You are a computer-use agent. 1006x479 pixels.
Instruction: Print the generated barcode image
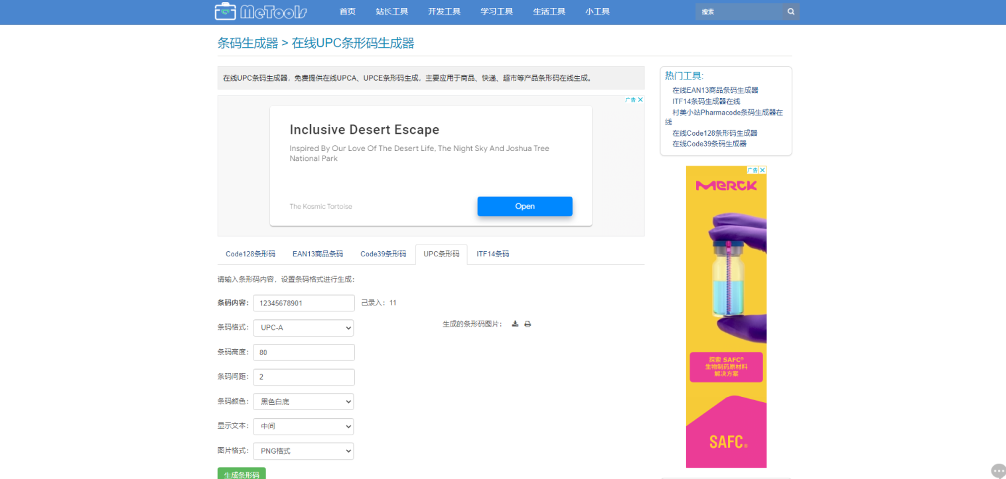pyautogui.click(x=528, y=324)
